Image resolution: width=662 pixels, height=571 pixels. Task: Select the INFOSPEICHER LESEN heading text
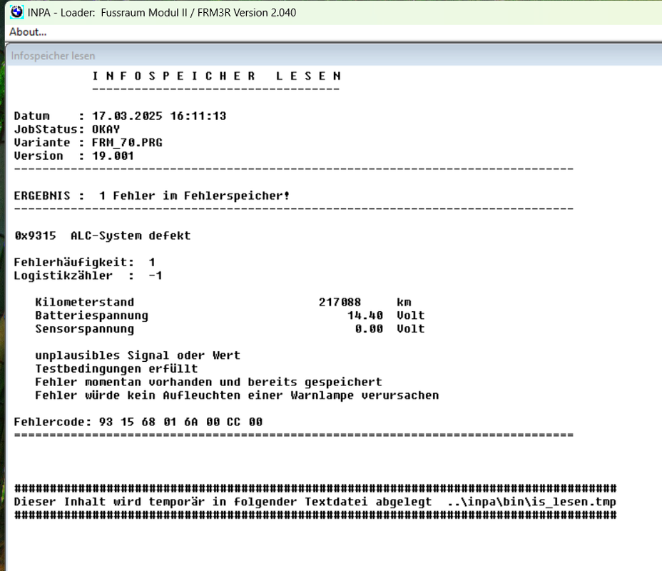click(x=217, y=76)
